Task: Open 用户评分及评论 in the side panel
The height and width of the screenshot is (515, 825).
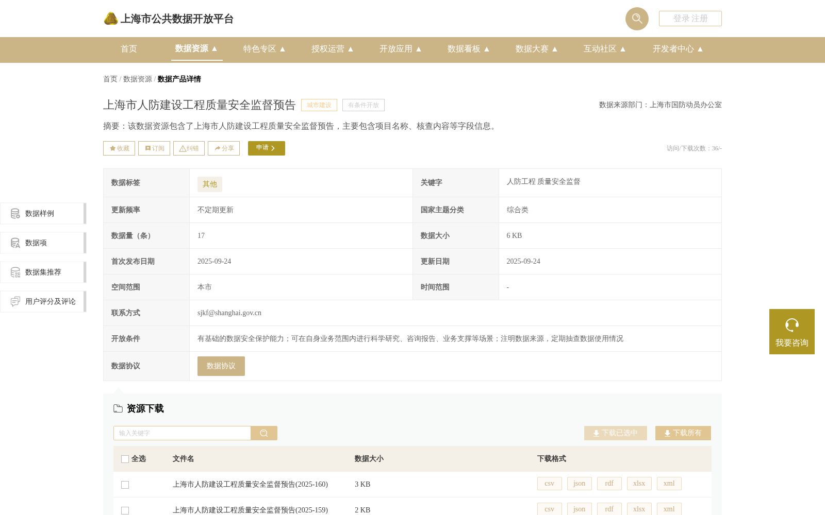Action: click(x=43, y=301)
